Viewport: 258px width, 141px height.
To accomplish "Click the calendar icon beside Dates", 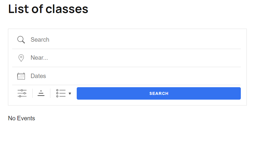I will pos(21,76).
